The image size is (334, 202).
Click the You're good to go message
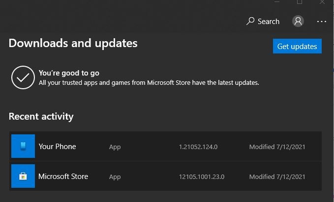point(69,73)
